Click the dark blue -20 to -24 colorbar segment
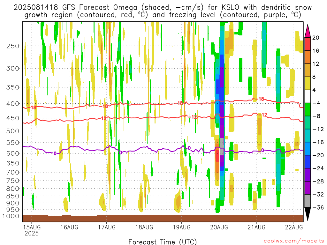 [308, 162]
